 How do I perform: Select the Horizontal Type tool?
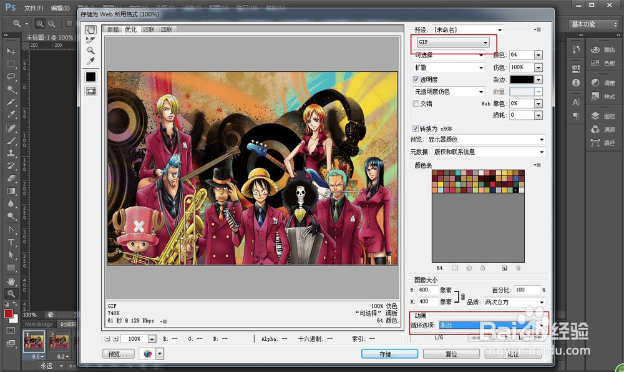11,242
